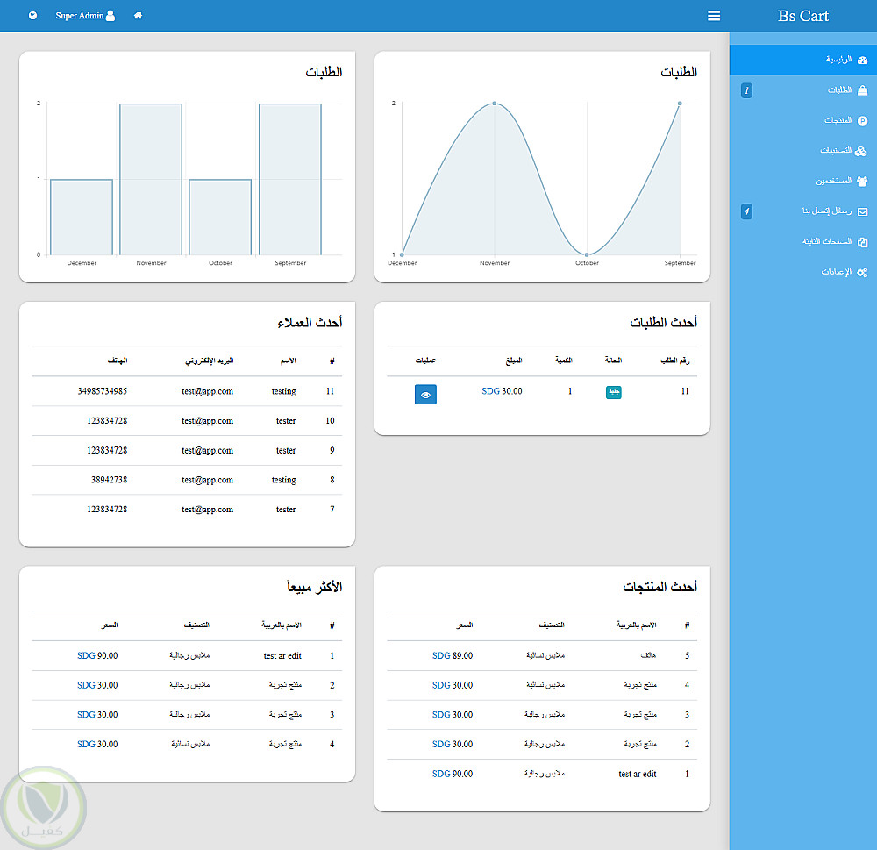This screenshot has width=877, height=850.
Task: View order 11 with eye button
Action: 425,395
